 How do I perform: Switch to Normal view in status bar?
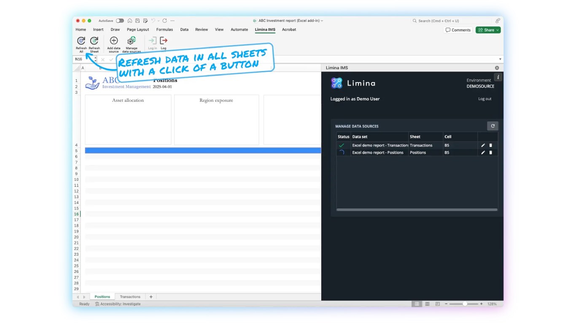(417, 304)
